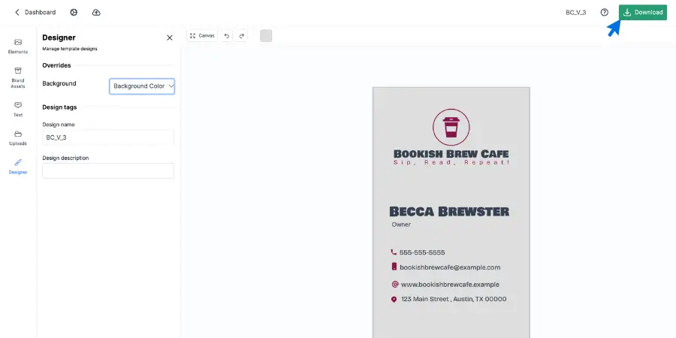Select the coffee cup logo on the card
This screenshot has height=338, width=676.
(x=451, y=127)
